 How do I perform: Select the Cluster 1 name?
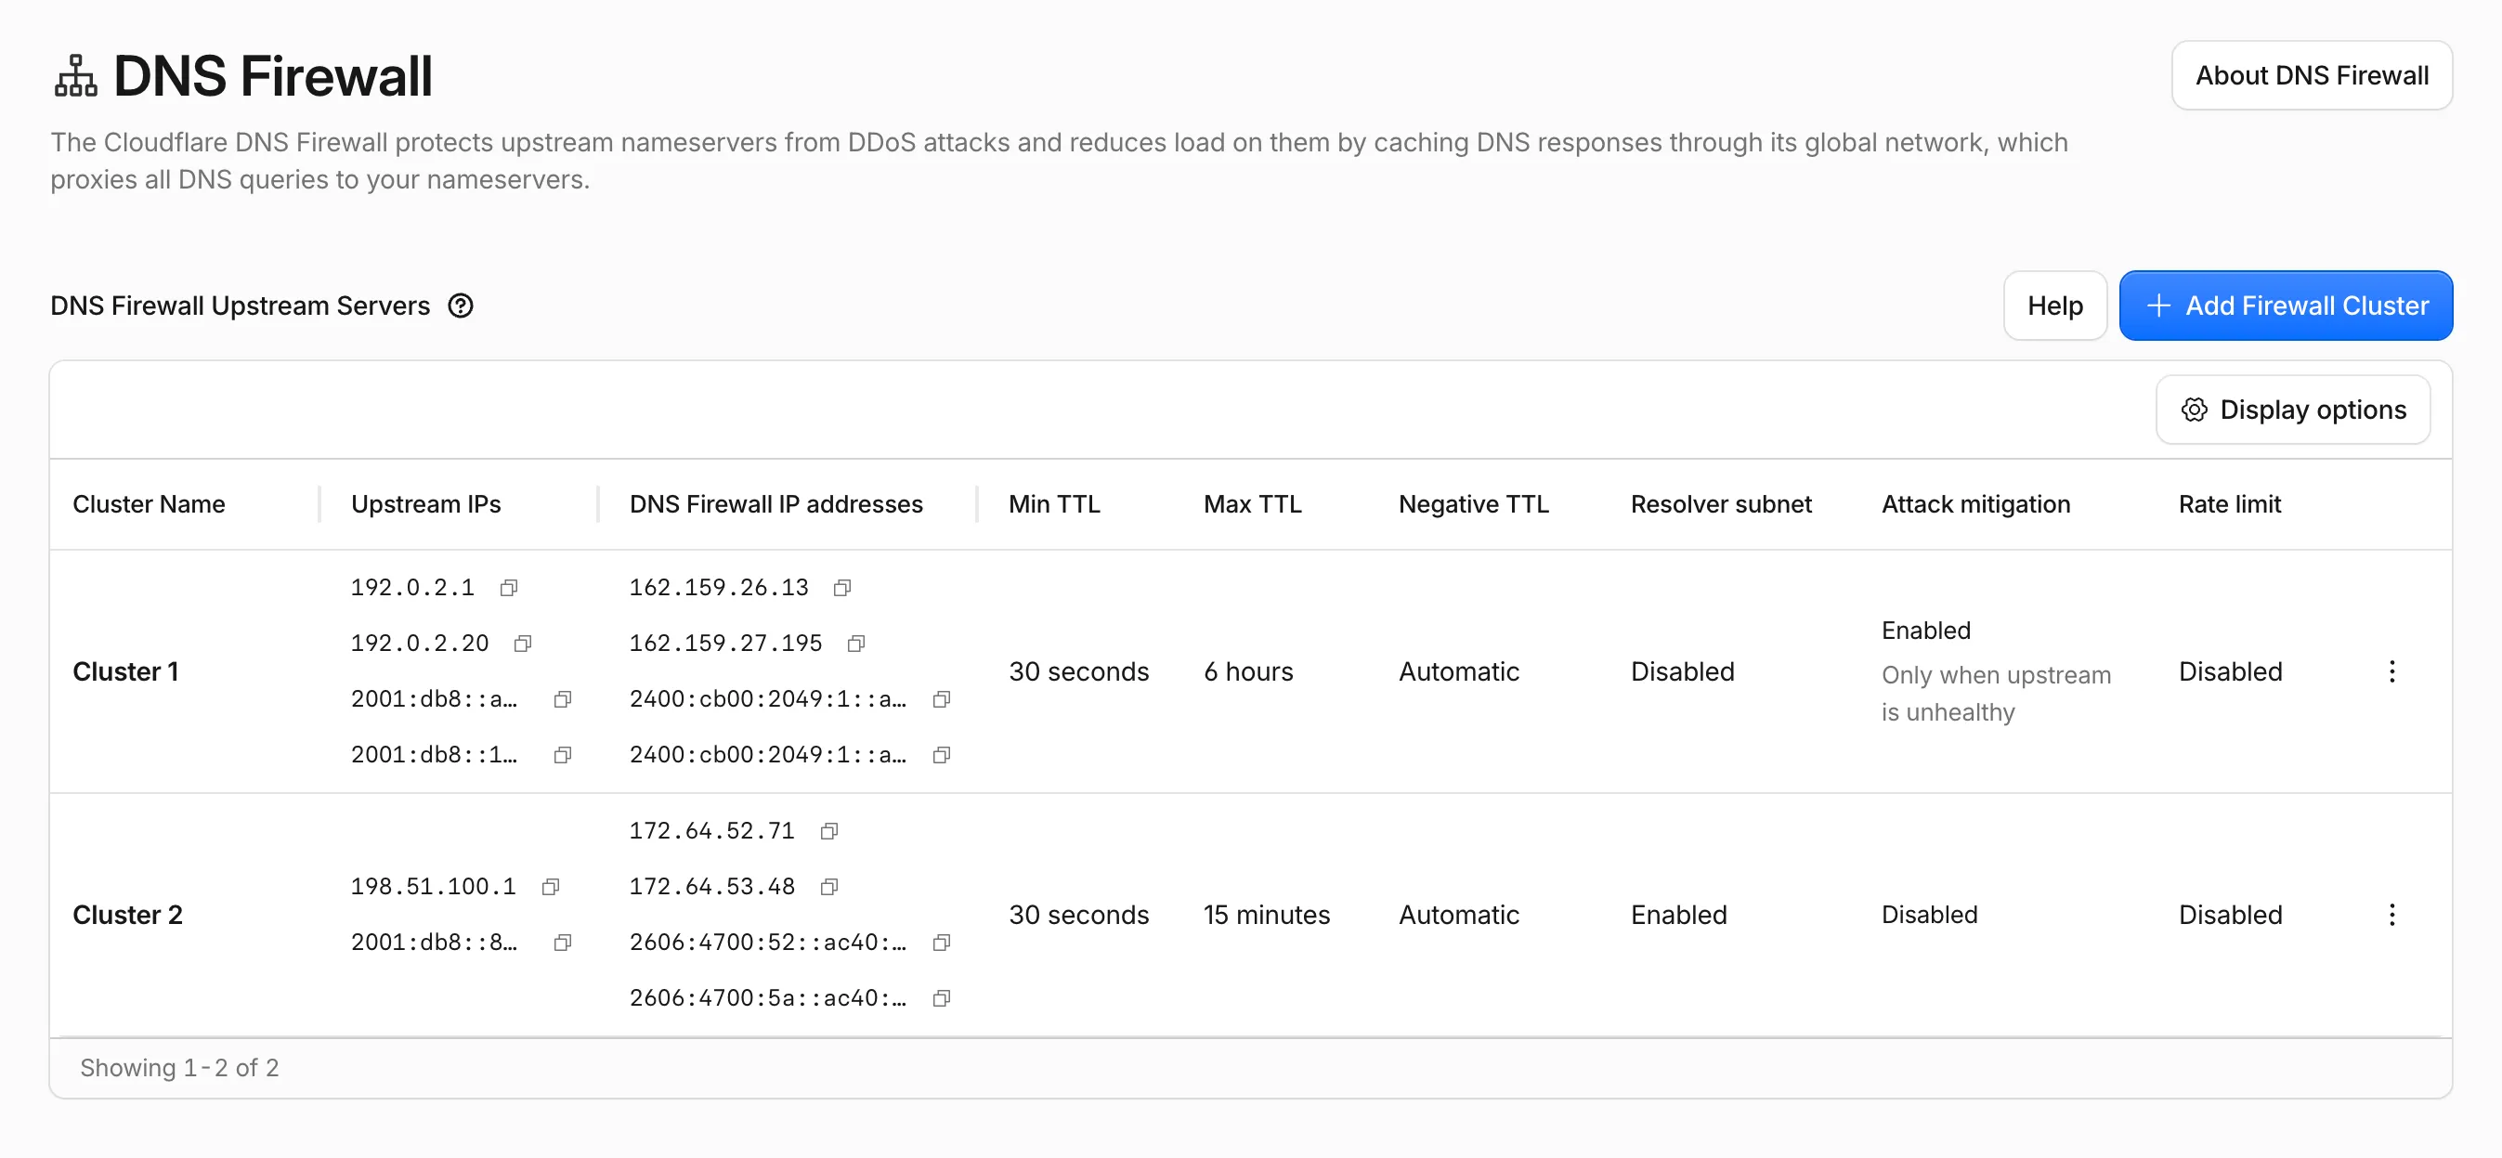(x=125, y=671)
